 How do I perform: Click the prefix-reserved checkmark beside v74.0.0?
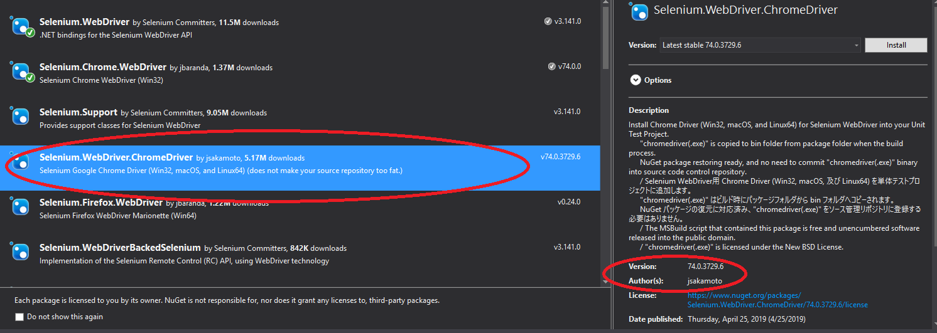click(x=552, y=66)
